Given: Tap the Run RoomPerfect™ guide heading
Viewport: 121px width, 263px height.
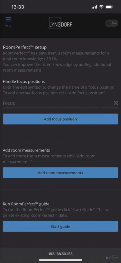Looking at the screenshot, I should (26, 204).
